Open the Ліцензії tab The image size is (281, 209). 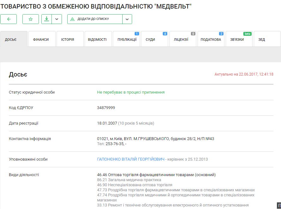coord(181,40)
